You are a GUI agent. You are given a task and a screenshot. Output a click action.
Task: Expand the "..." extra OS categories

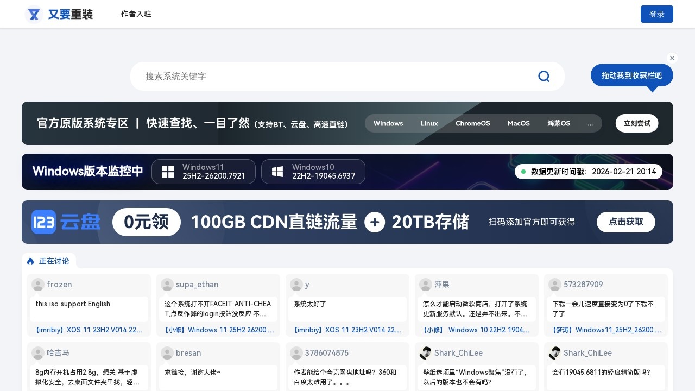[x=590, y=123]
